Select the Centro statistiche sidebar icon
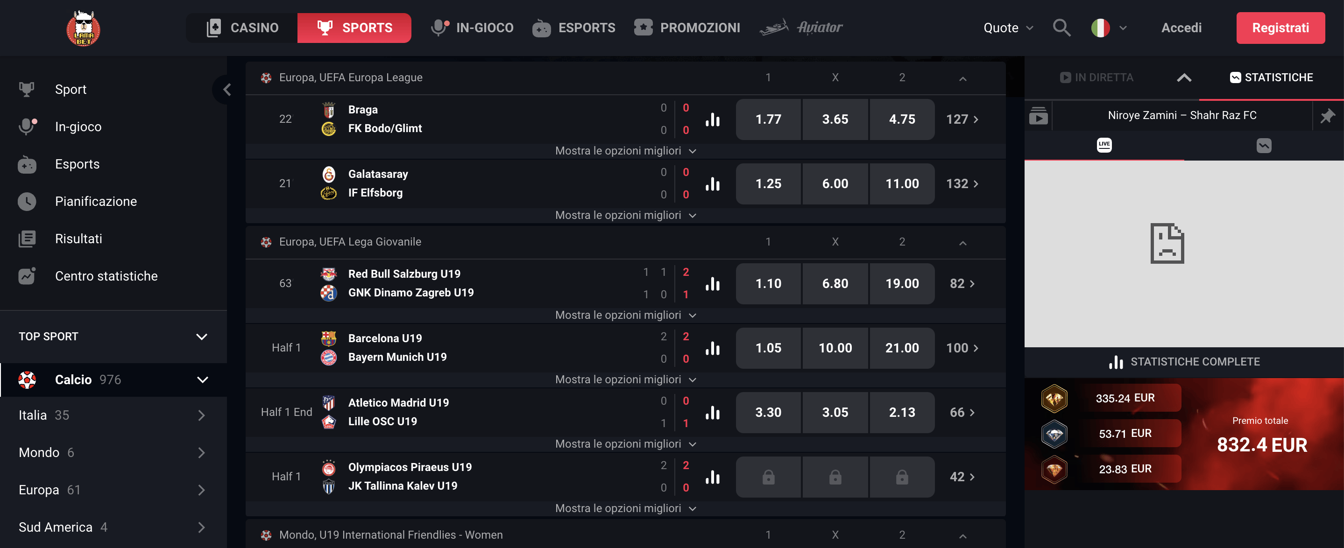 (27, 276)
